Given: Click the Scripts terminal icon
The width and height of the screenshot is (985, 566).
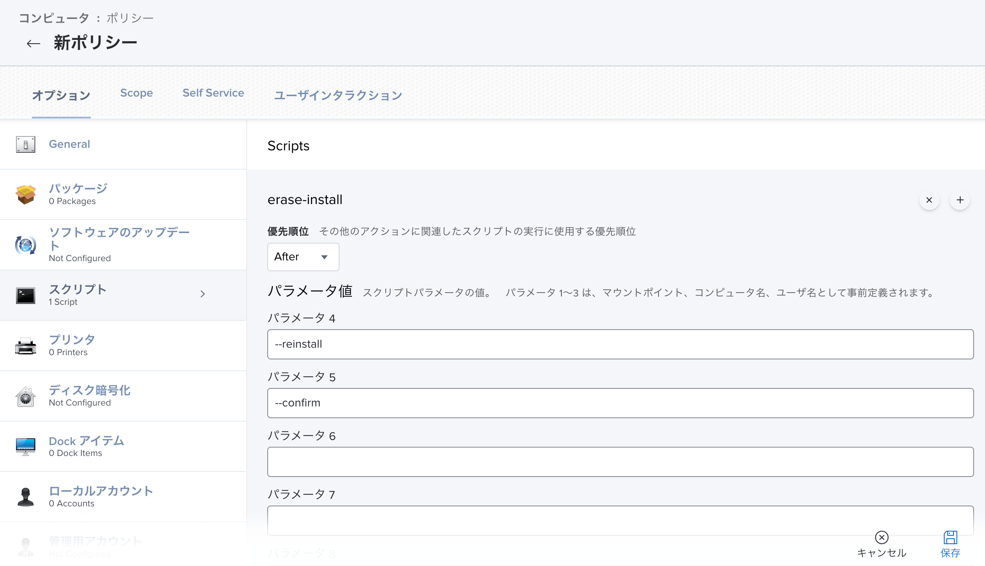Looking at the screenshot, I should 26,295.
